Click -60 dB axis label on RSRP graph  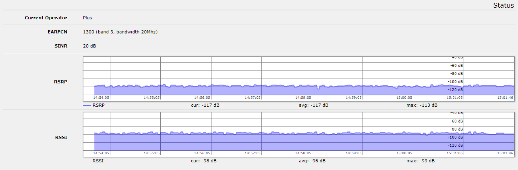[456, 66]
